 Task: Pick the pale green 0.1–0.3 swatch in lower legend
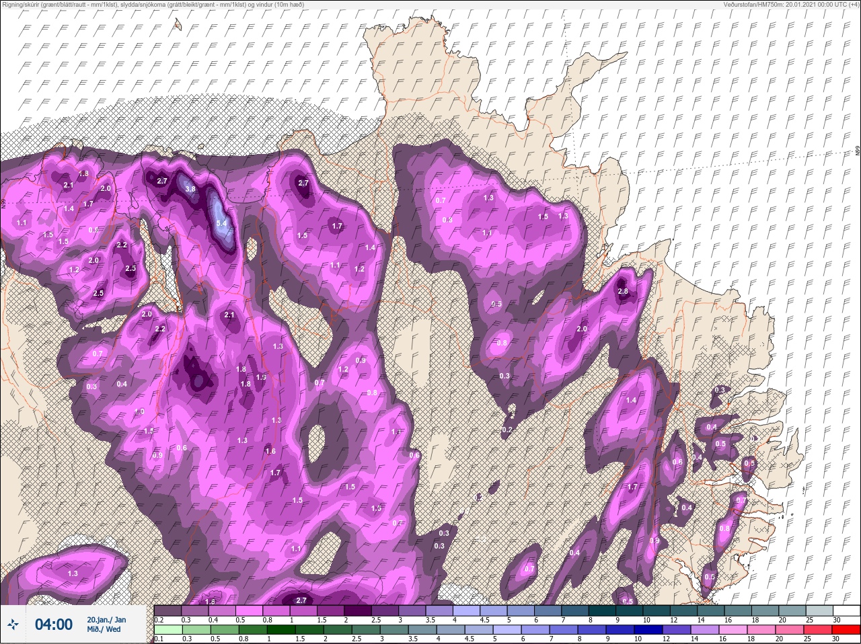[168, 630]
